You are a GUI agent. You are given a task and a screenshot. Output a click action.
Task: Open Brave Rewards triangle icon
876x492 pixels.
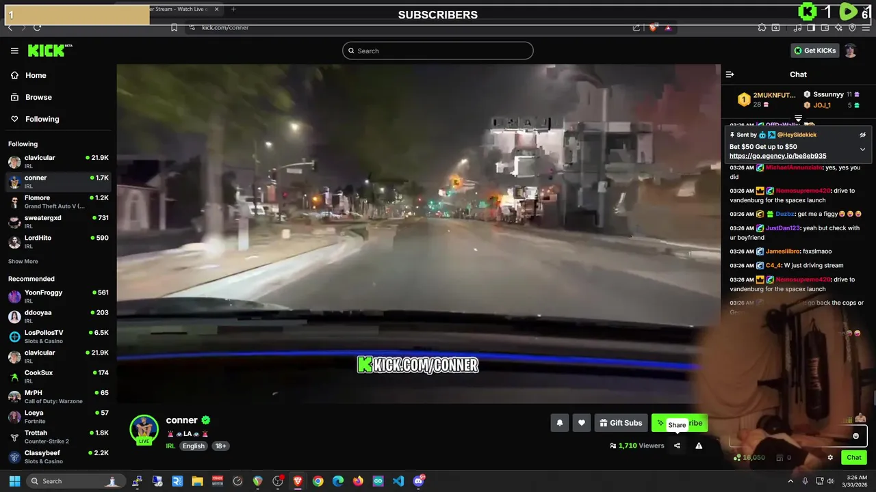pyautogui.click(x=668, y=27)
